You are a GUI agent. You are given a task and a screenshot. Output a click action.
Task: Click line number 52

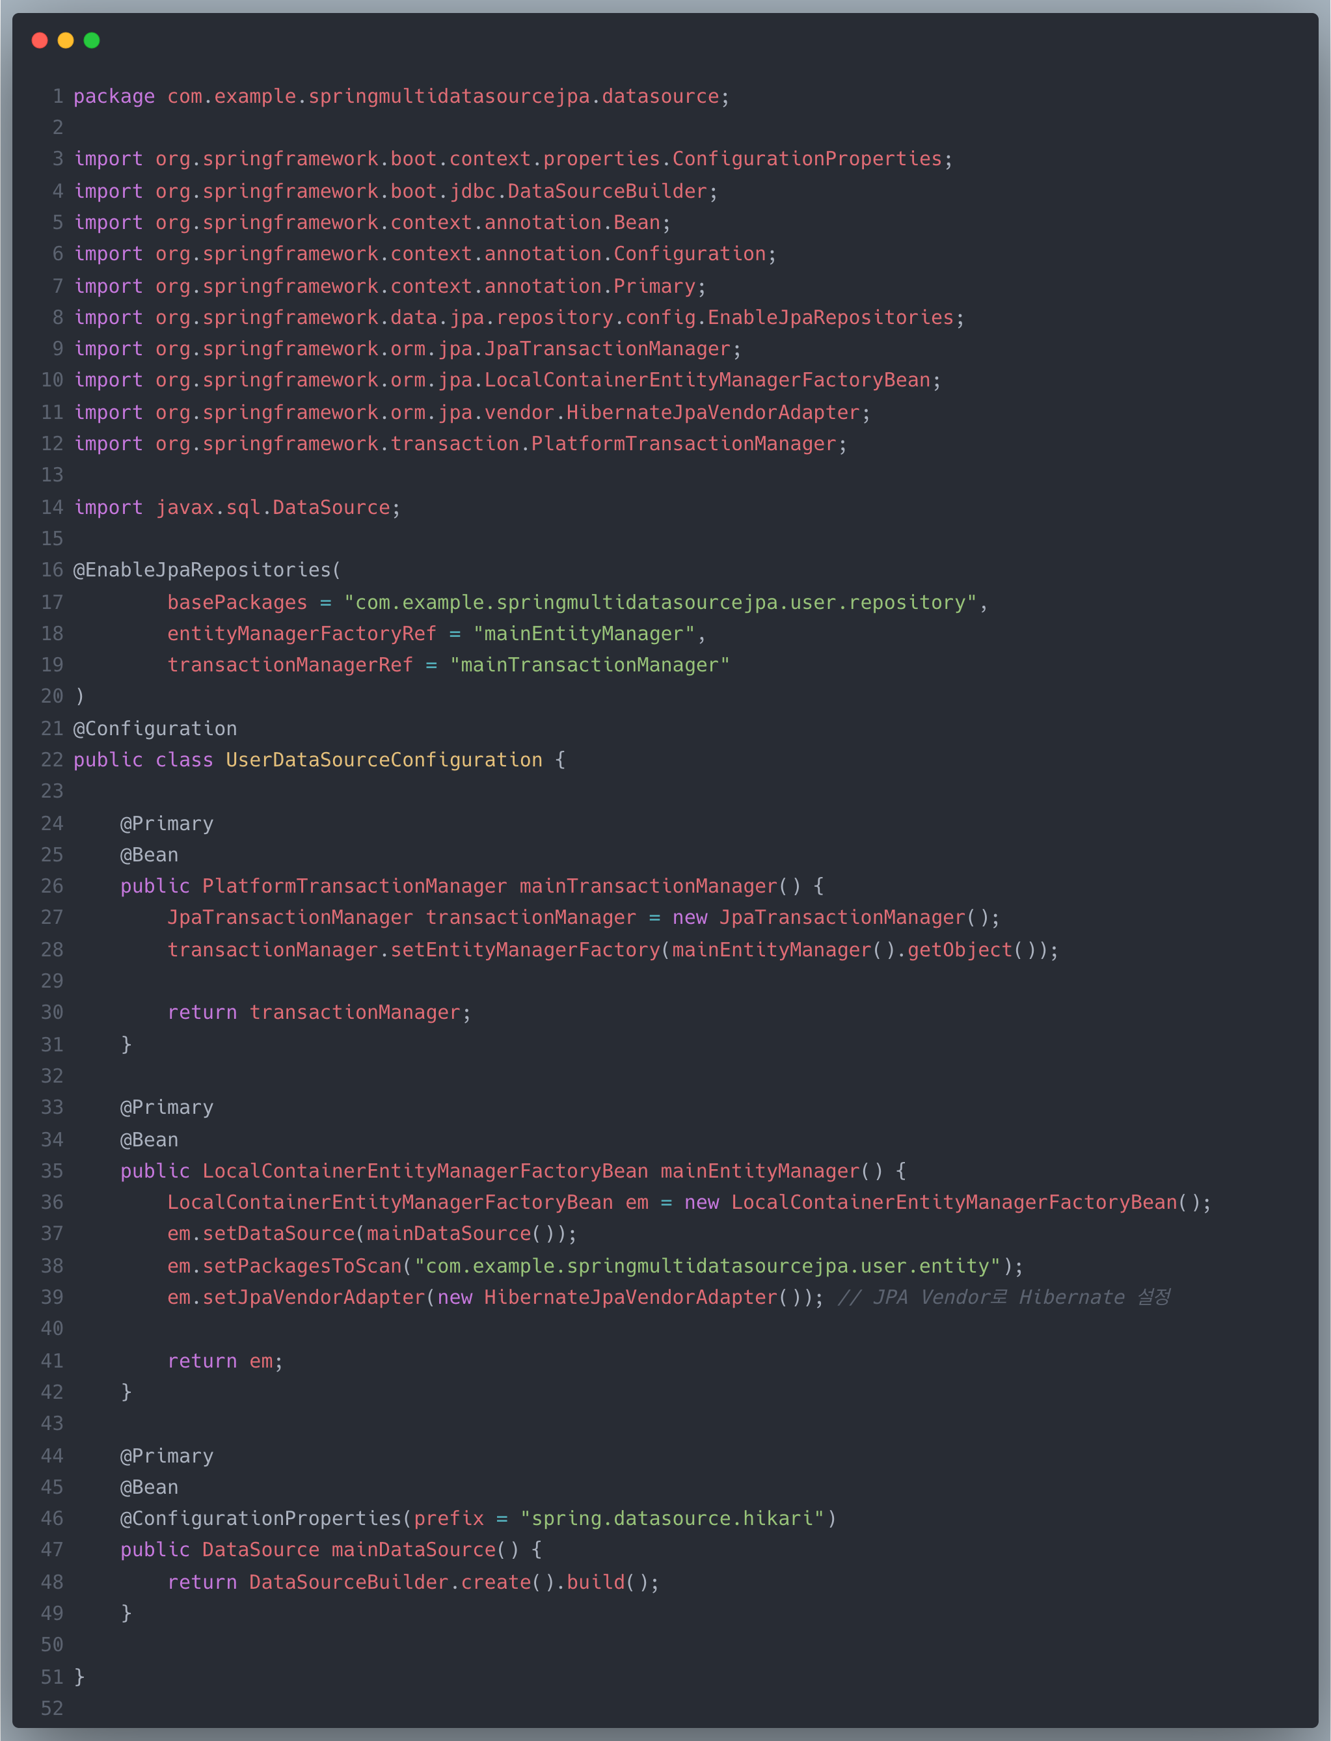click(x=52, y=1708)
